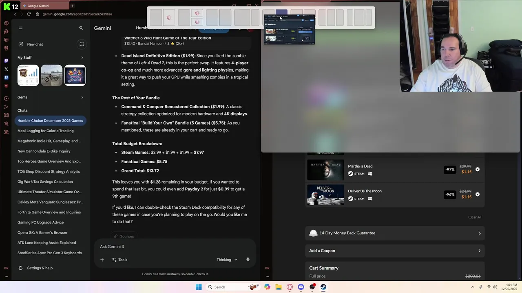The height and width of the screenshot is (293, 522).
Task: Click the OBS taskbar icon with red badge
Action: click(312, 287)
